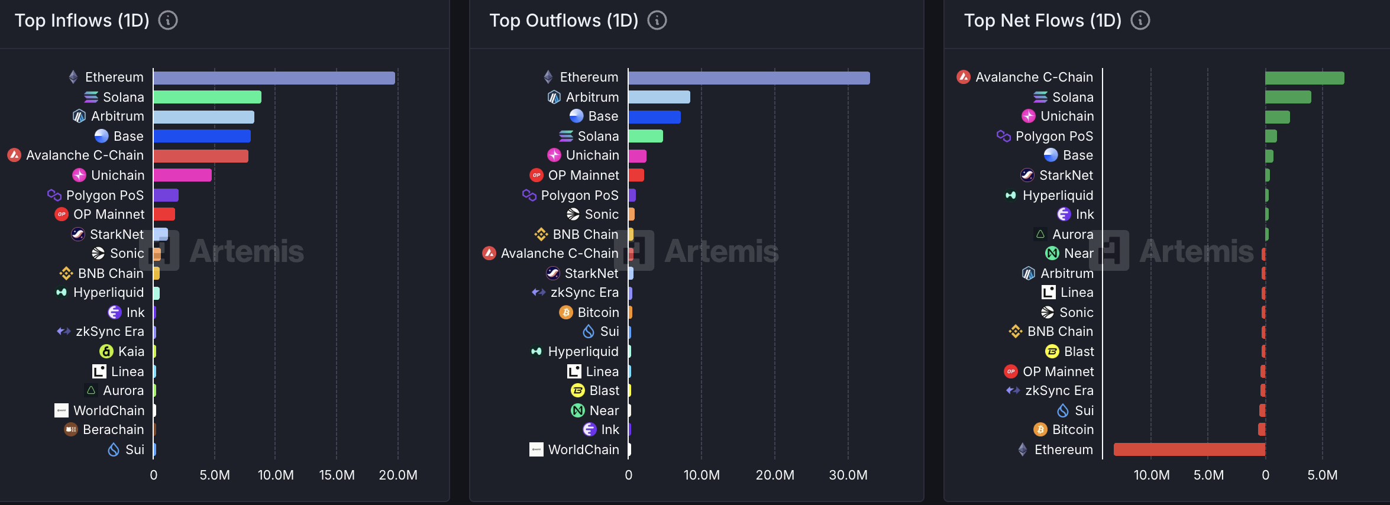The height and width of the screenshot is (505, 1390).
Task: Select the Base bar in Top Inflows
Action: 202,136
